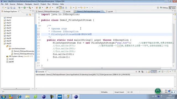Click Collapse All in Package Explorer
Image resolution: width=177 pixels, height=99 pixels.
pyautogui.click(x=27, y=15)
